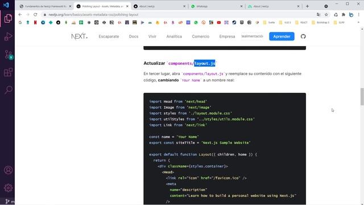Close the WhatsApp tab
This screenshot has height=205, width=364.
pos(241,6)
